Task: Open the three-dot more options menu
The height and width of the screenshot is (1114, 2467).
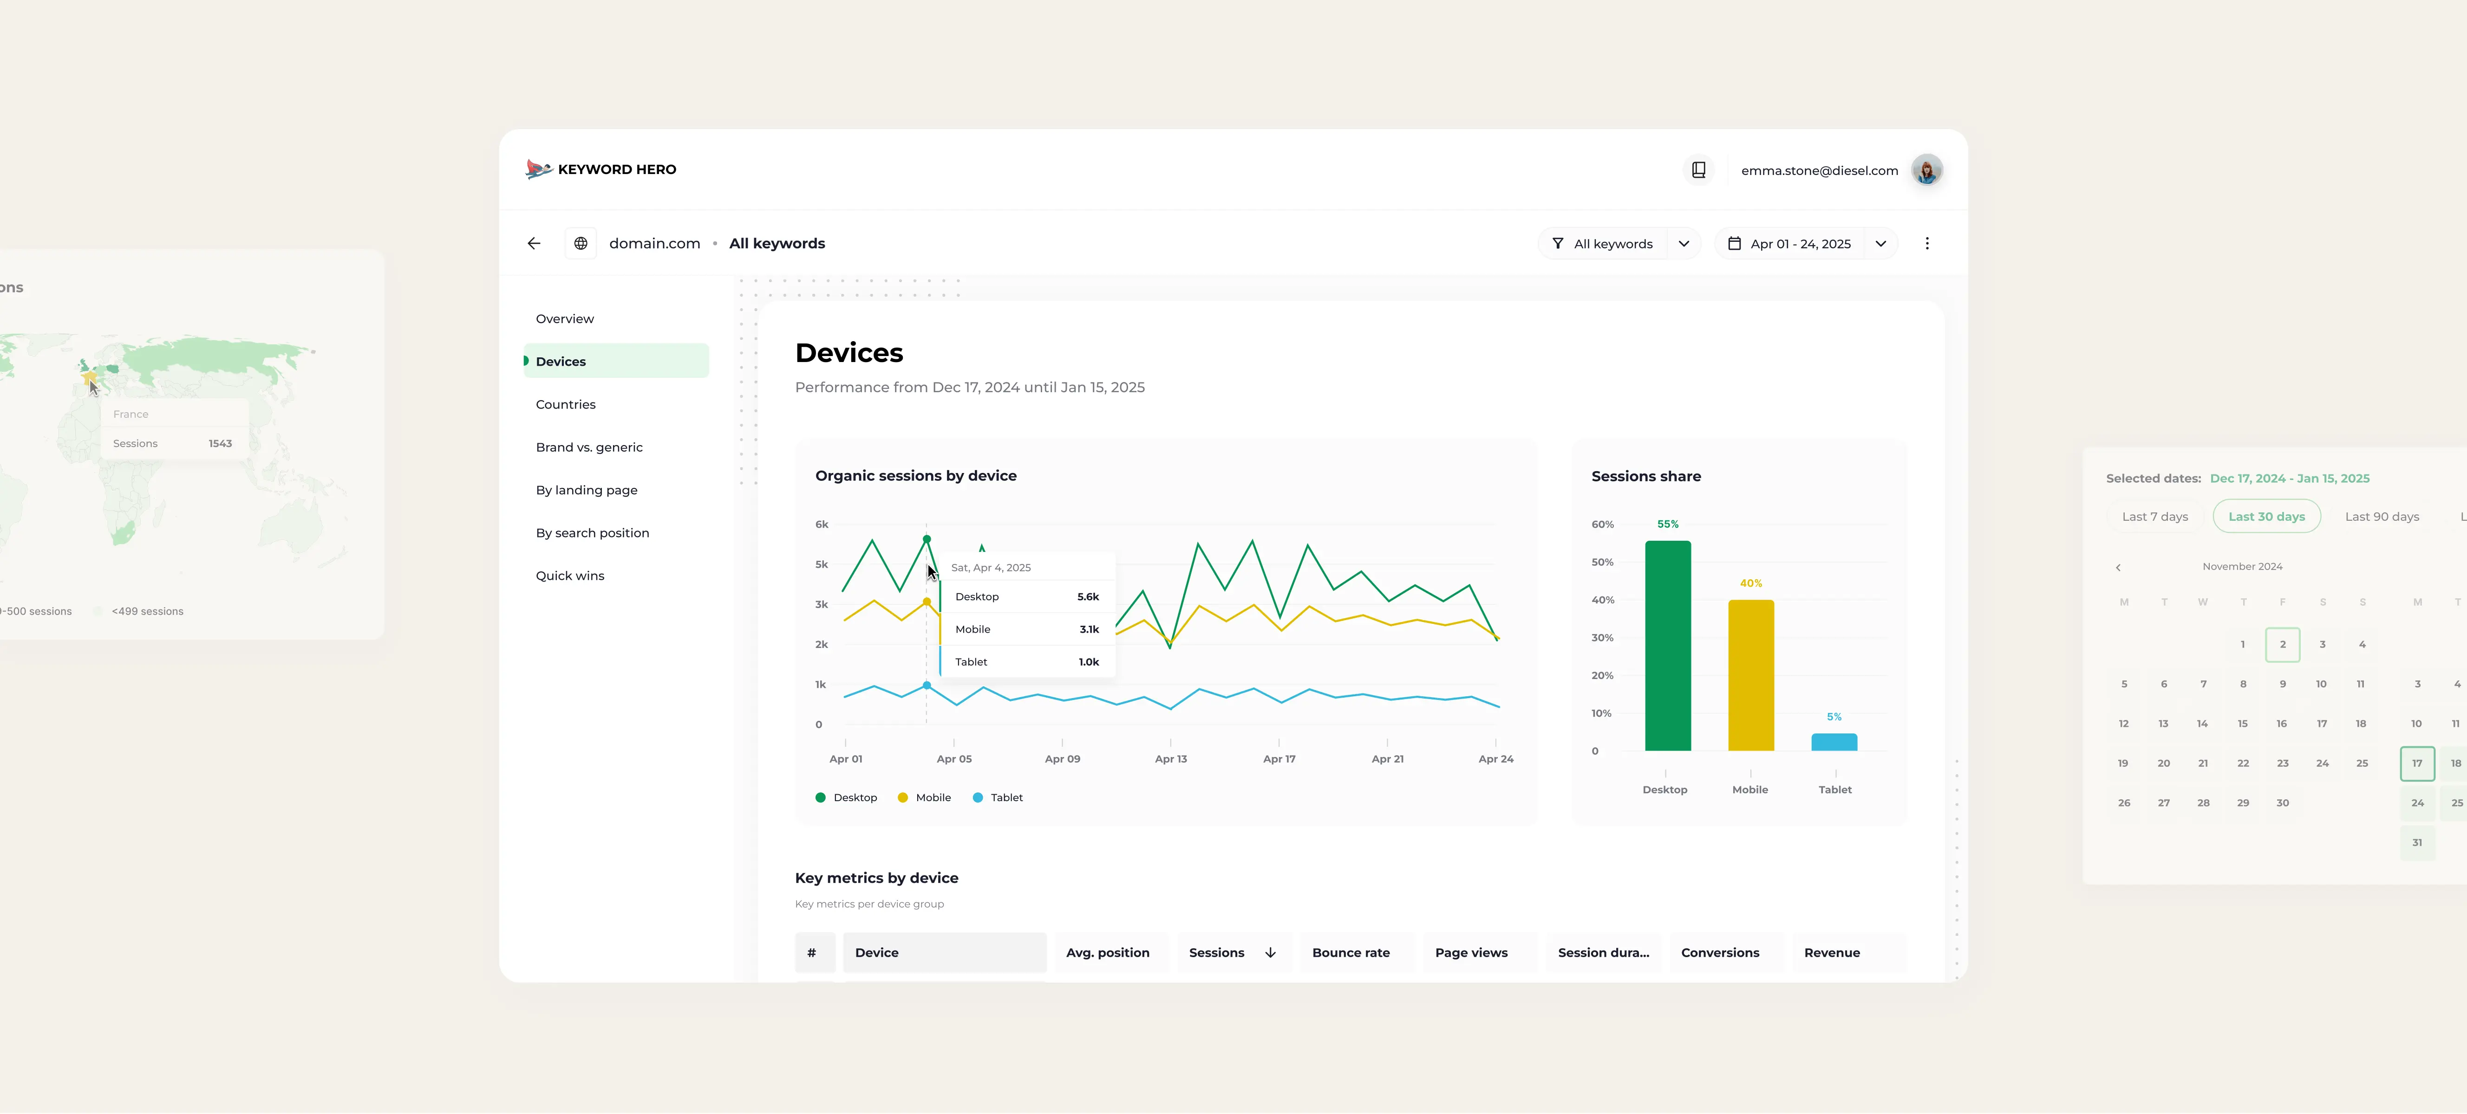Action: [1927, 243]
